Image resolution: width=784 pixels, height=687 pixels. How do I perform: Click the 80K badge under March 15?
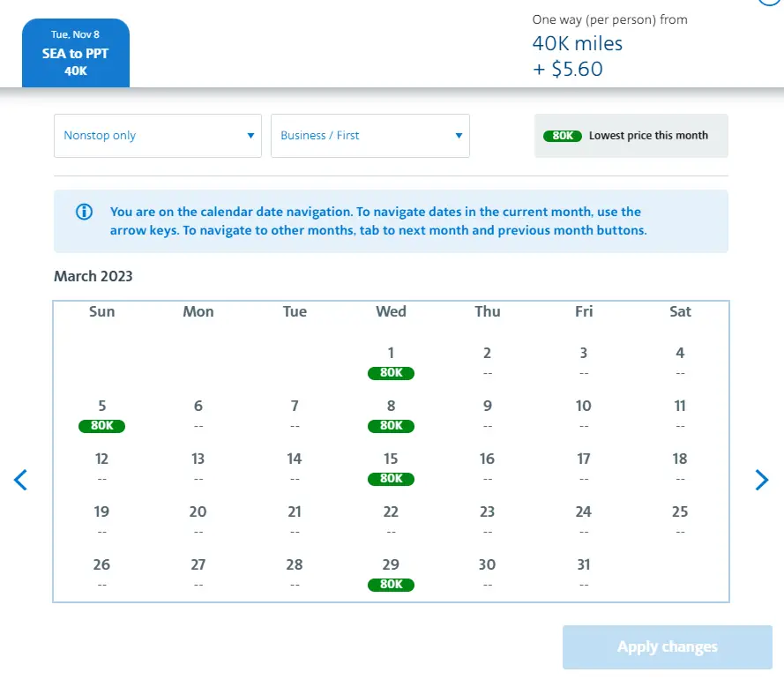(x=391, y=479)
